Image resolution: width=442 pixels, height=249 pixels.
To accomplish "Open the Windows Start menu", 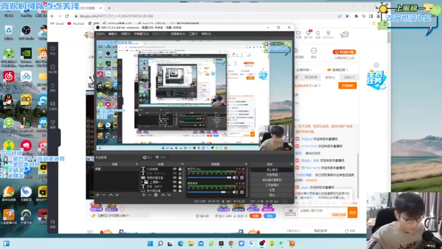I will [x=150, y=243].
